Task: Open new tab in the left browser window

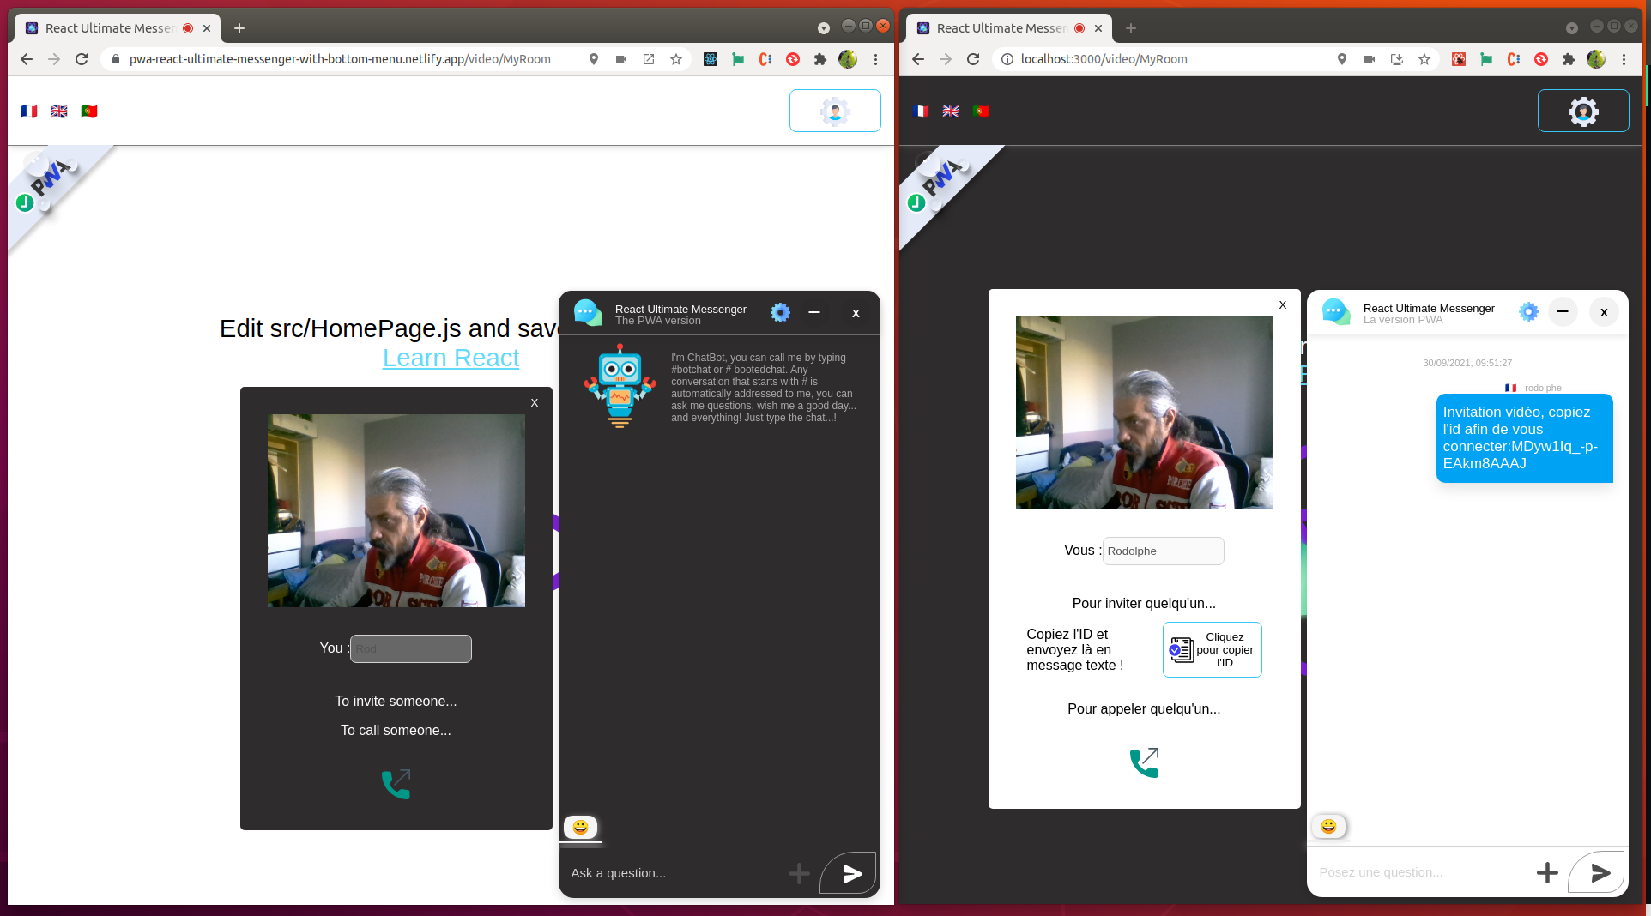Action: (x=239, y=28)
